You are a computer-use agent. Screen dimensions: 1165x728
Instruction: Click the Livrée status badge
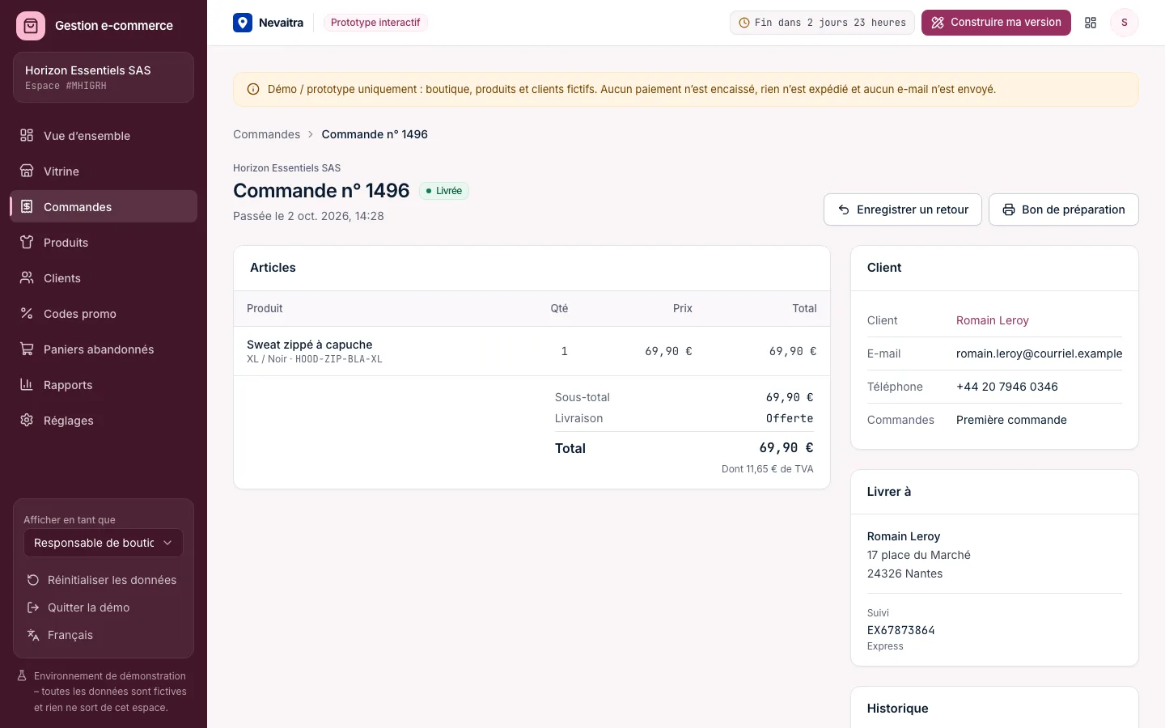coord(444,191)
